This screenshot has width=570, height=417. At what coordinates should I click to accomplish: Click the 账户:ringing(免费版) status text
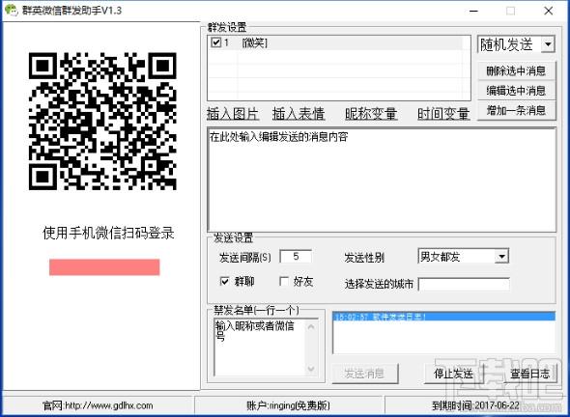pyautogui.click(x=288, y=405)
